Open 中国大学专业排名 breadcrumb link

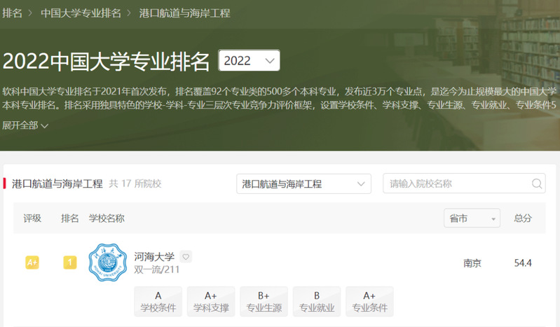point(81,13)
